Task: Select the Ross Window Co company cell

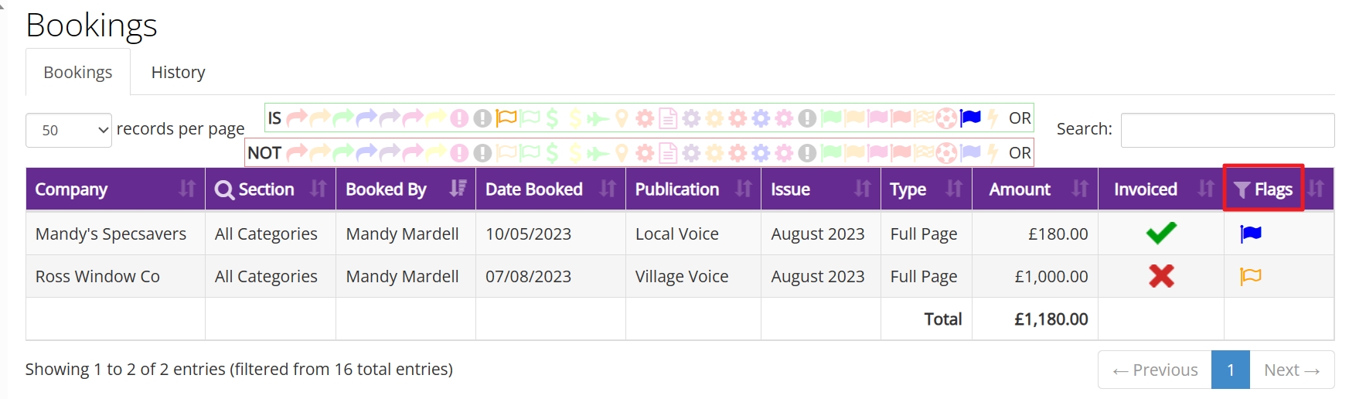Action: (x=115, y=276)
